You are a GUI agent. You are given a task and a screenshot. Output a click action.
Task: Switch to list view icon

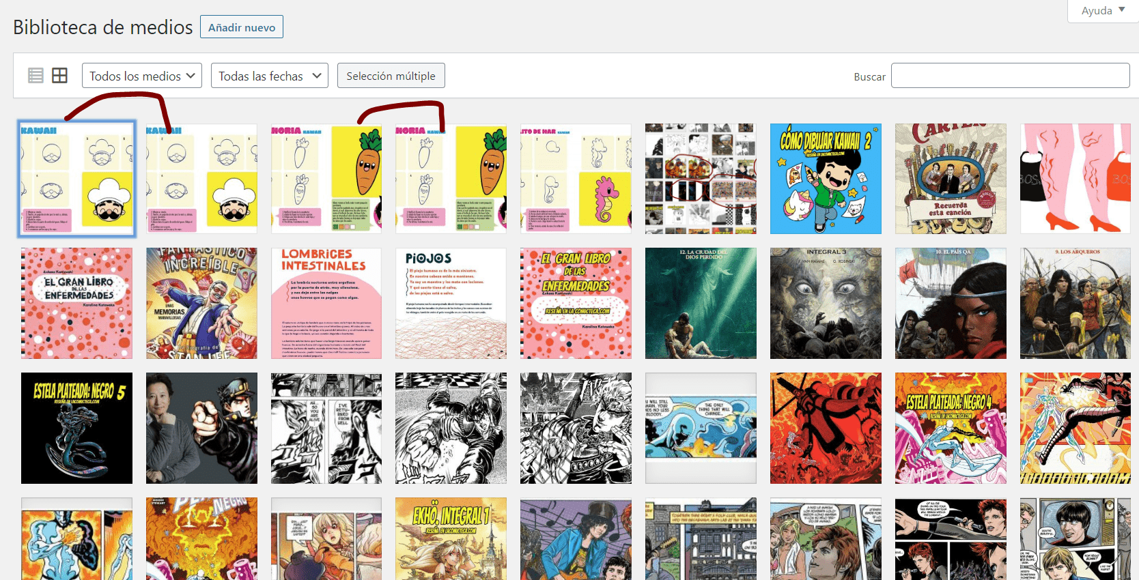(36, 76)
